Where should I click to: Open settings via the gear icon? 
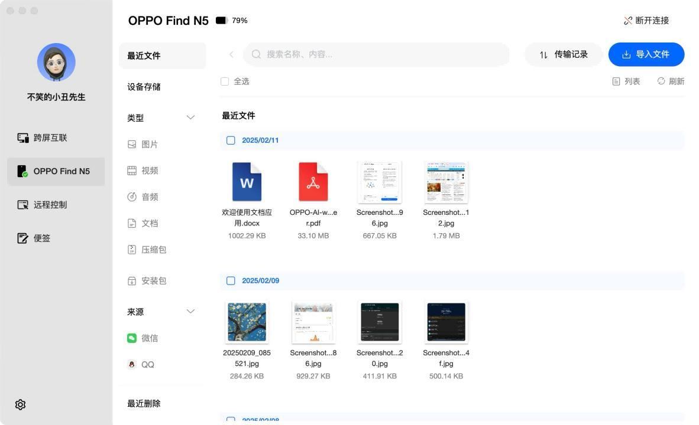20,404
